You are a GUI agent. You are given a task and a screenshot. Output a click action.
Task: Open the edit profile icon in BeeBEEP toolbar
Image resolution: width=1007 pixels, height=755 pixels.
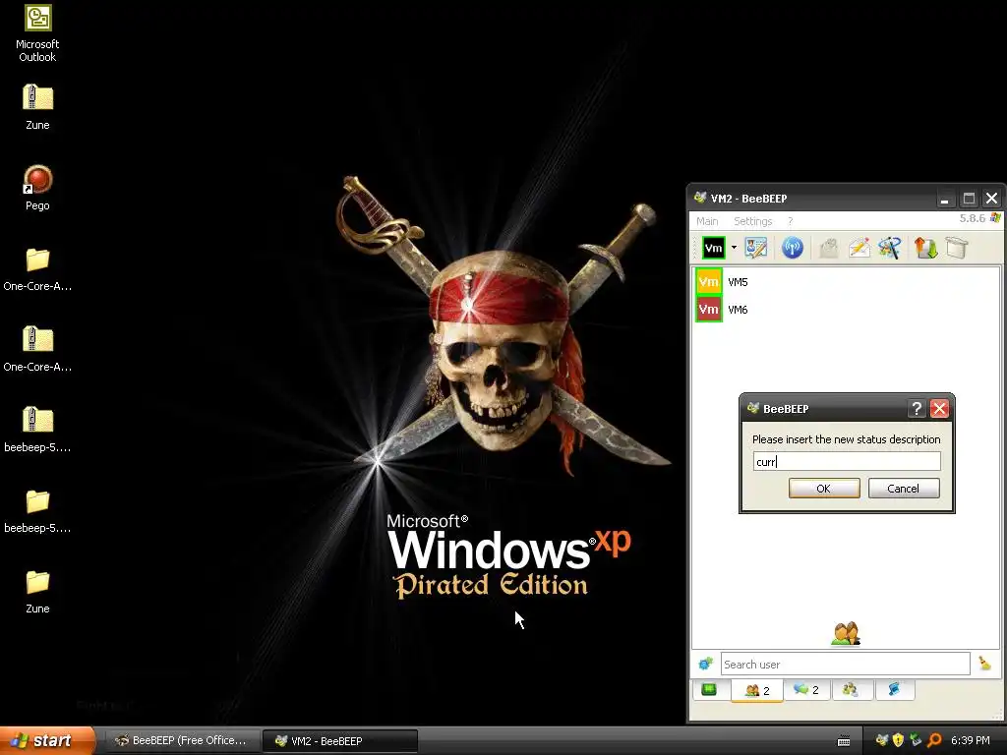click(756, 248)
